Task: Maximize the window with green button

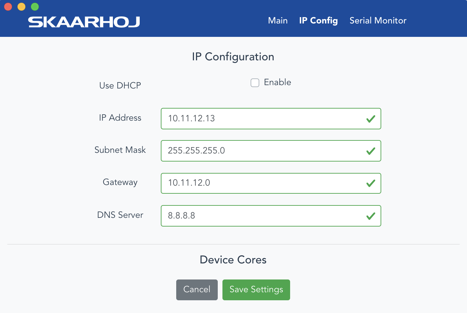Action: [x=35, y=7]
